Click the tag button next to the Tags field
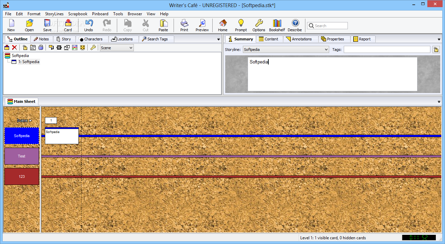The height and width of the screenshot is (244, 445). pyautogui.click(x=436, y=50)
